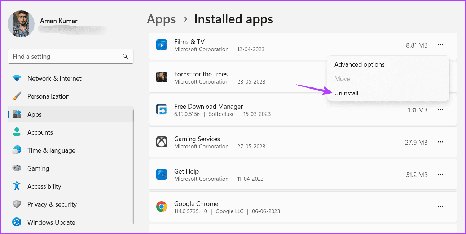This screenshot has width=466, height=234.
Task: Click the Gaming Services Xbox icon
Action: point(161,142)
